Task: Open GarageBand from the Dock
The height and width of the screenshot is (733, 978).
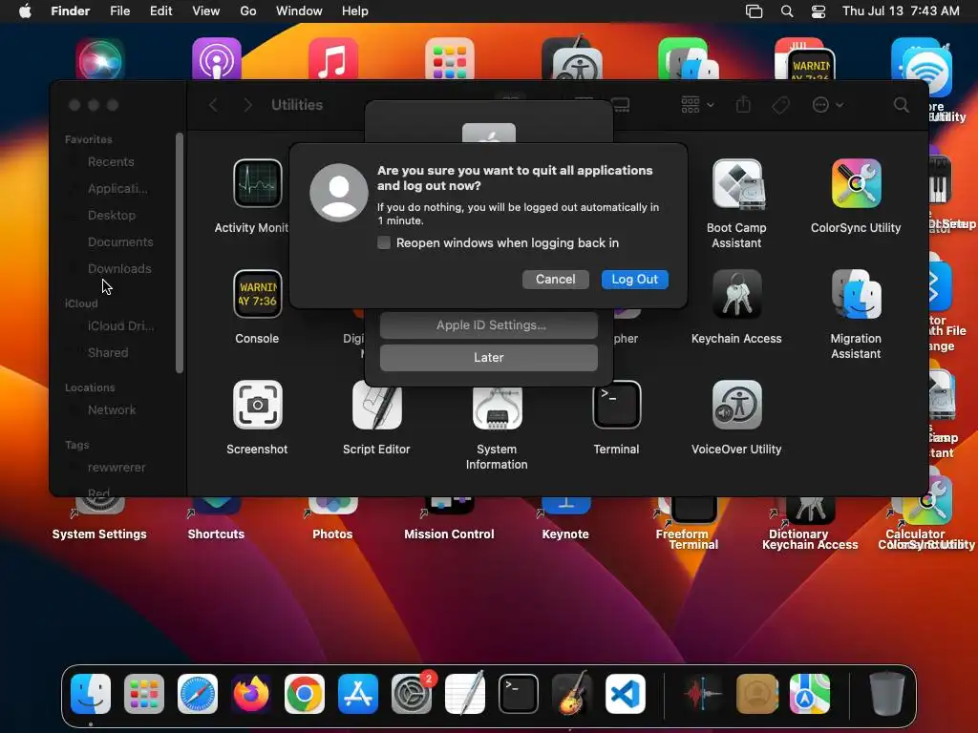Action: tap(572, 693)
